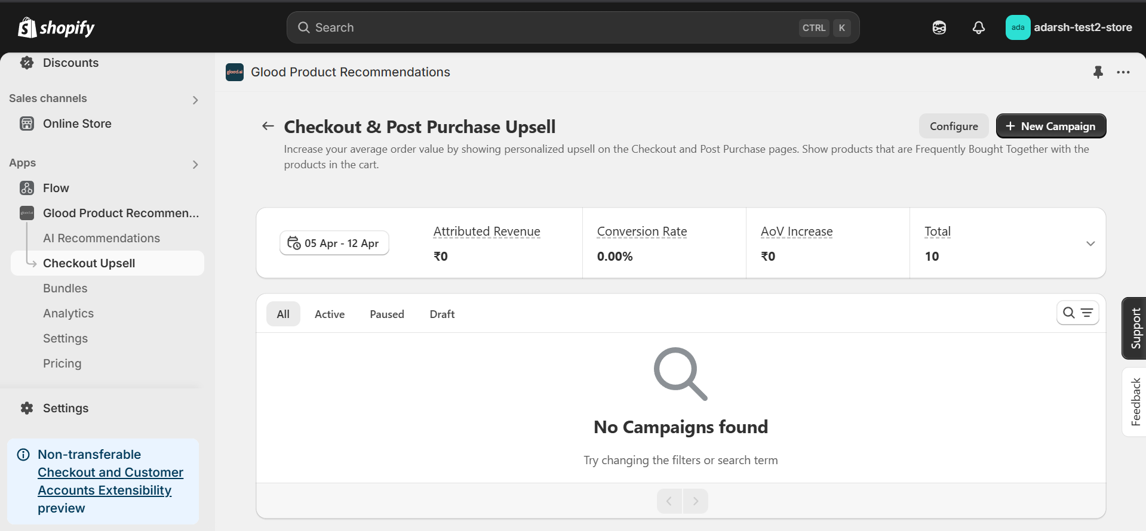Click the Shopify logo icon
This screenshot has width=1146, height=531.
(27, 27)
